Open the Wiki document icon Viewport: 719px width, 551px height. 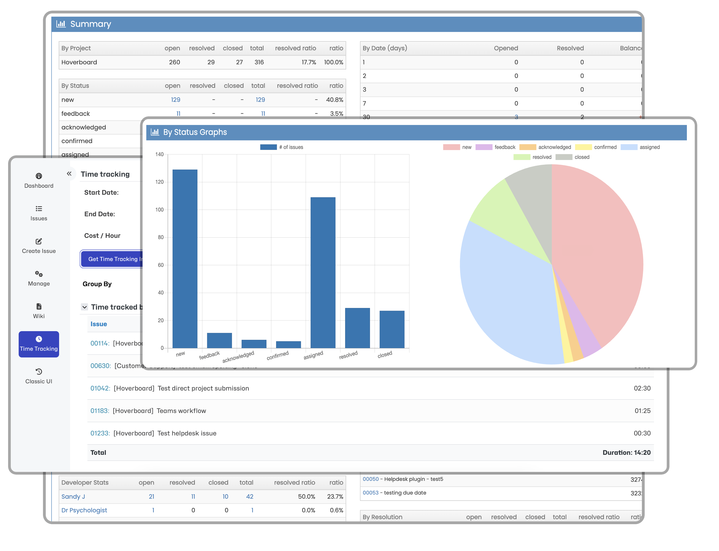pos(39,306)
